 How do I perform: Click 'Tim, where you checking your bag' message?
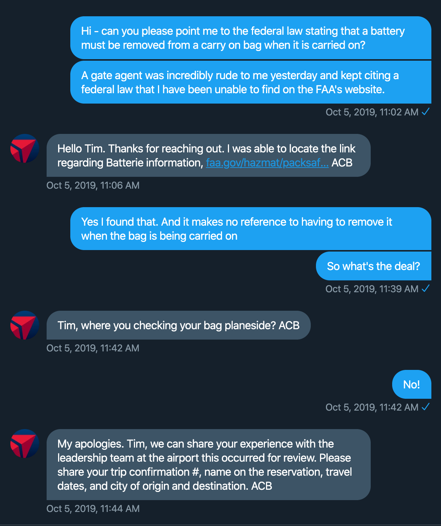(x=178, y=325)
